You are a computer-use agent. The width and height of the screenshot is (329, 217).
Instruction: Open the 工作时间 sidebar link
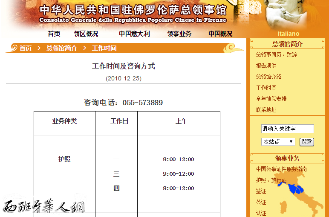266,88
